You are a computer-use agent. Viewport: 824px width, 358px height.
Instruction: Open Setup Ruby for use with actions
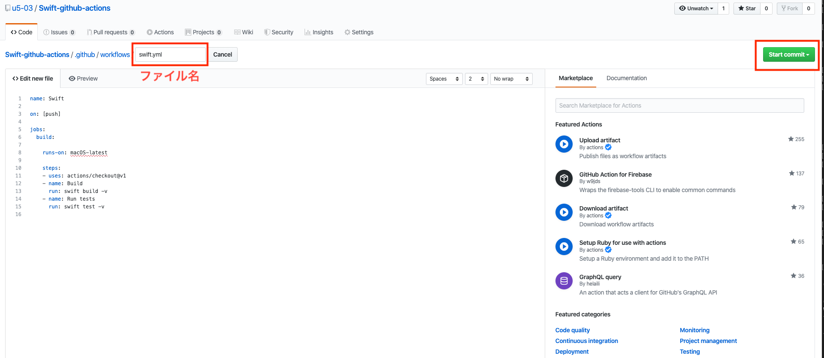[x=622, y=243]
